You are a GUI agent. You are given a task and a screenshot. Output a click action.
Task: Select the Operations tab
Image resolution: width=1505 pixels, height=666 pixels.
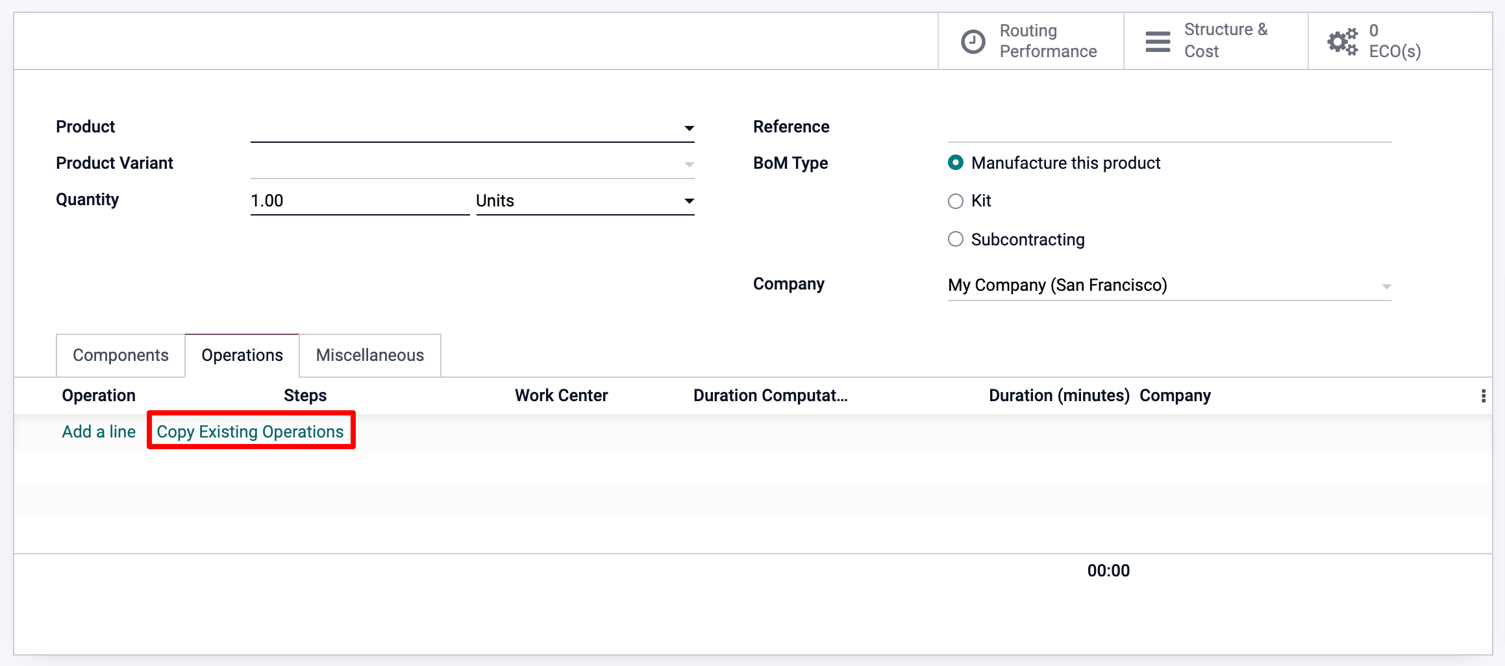pos(242,355)
